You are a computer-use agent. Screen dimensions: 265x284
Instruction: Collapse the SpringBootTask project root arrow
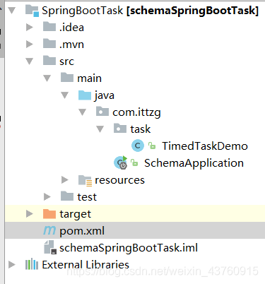(12, 11)
